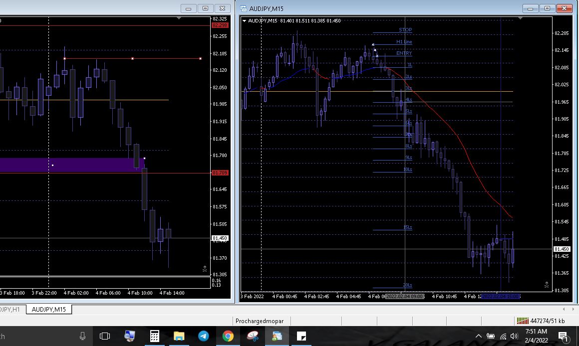Open Sticky Notes from the taskbar
Screen dimensions: 579x346
[x=301, y=336]
